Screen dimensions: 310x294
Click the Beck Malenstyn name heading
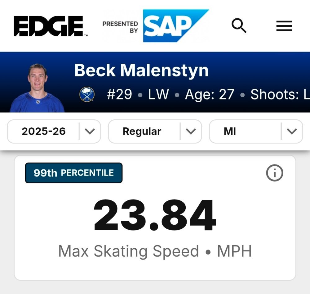pyautogui.click(x=141, y=71)
